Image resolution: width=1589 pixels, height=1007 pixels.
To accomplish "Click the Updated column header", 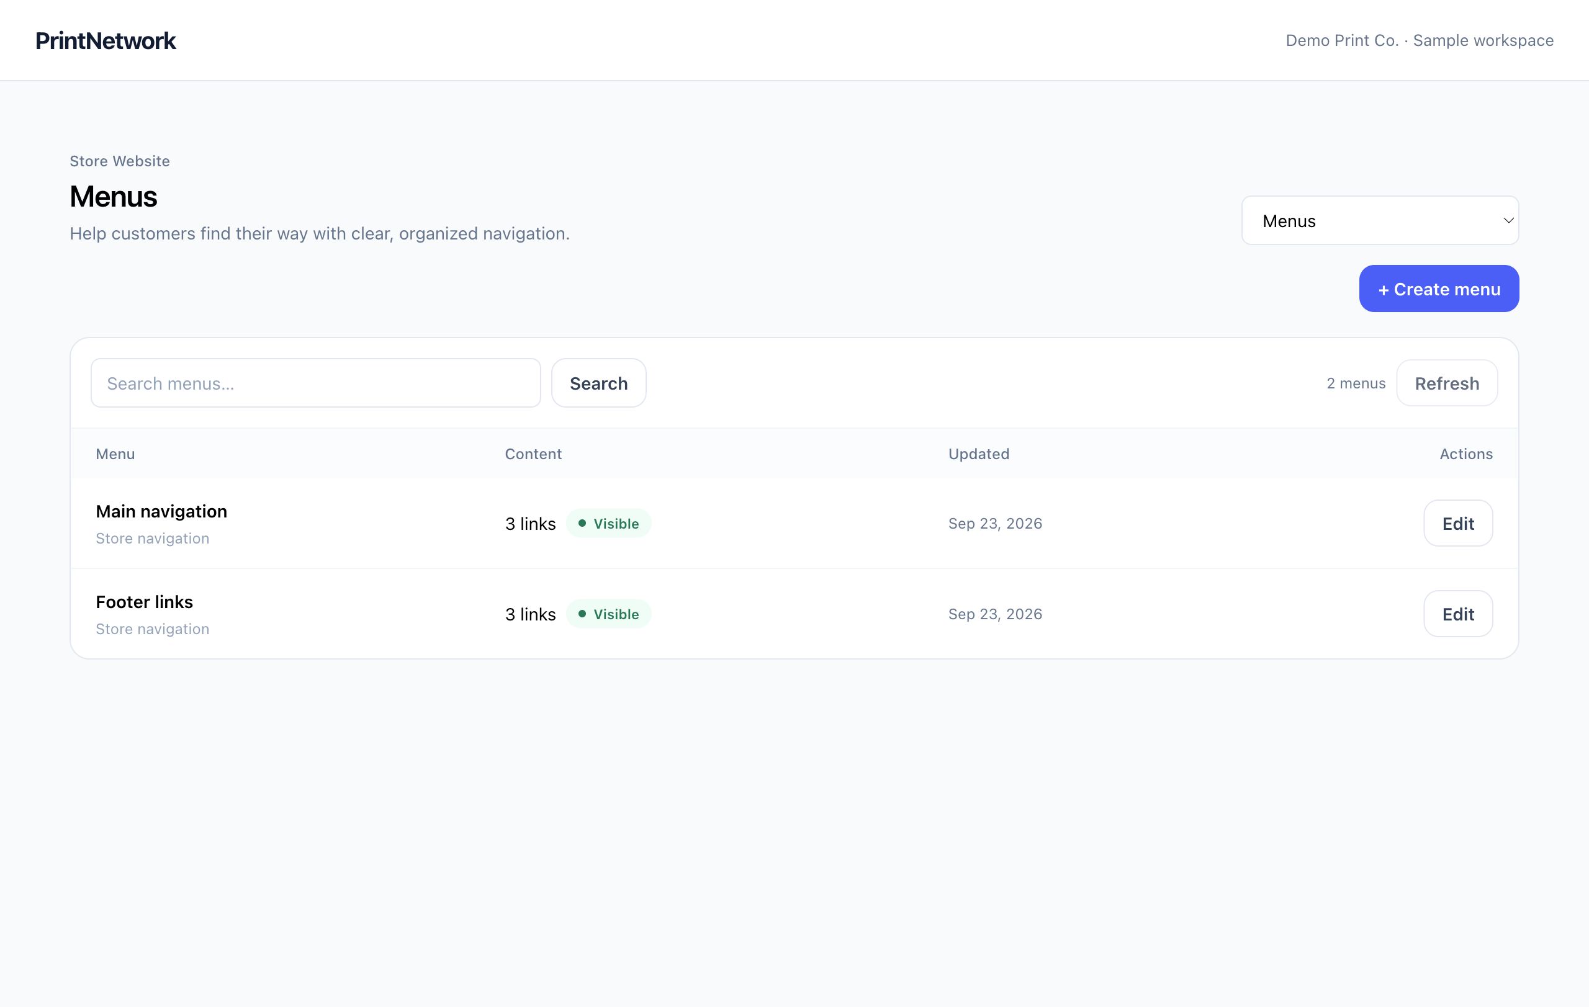I will coord(979,454).
